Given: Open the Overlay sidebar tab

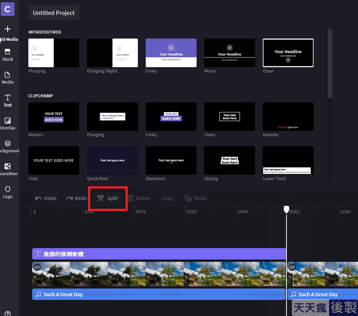Looking at the screenshot, I should (x=8, y=124).
